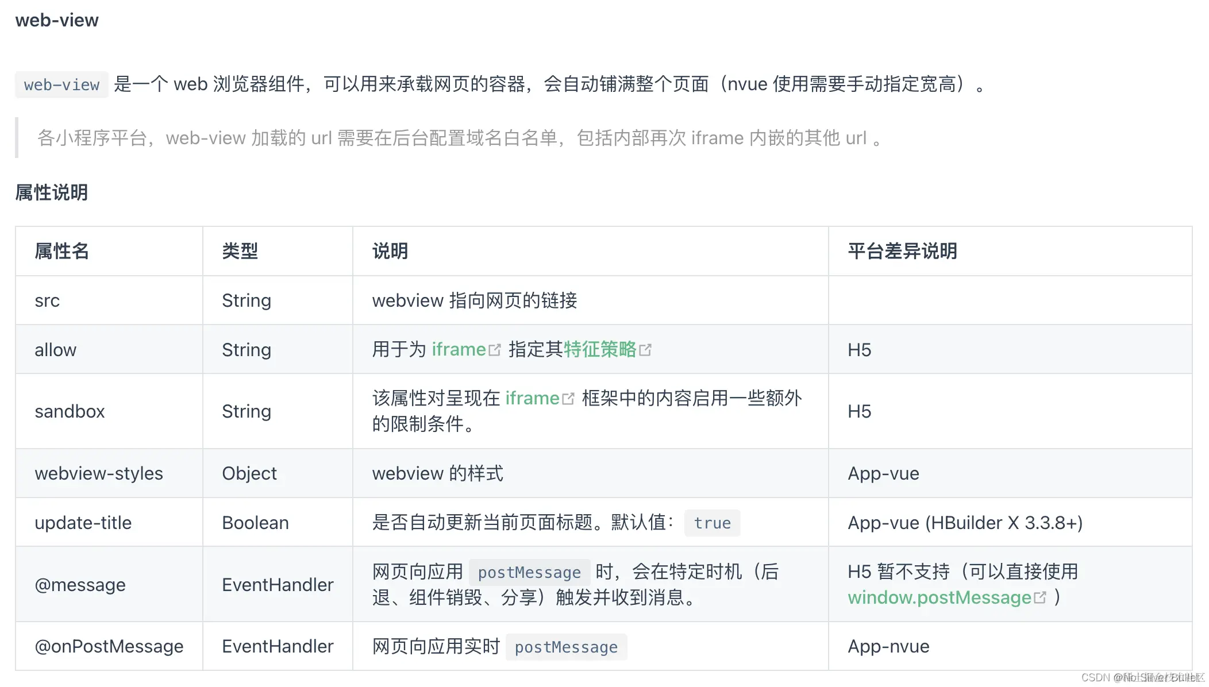Click the web-view heading
The height and width of the screenshot is (687, 1209).
pyautogui.click(x=57, y=20)
